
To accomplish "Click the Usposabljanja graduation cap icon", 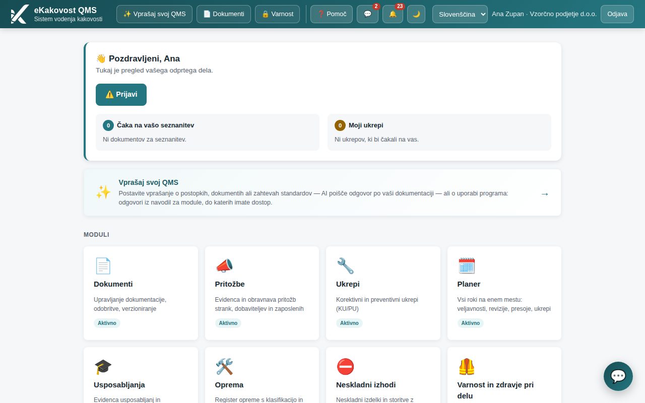I will pos(103,366).
